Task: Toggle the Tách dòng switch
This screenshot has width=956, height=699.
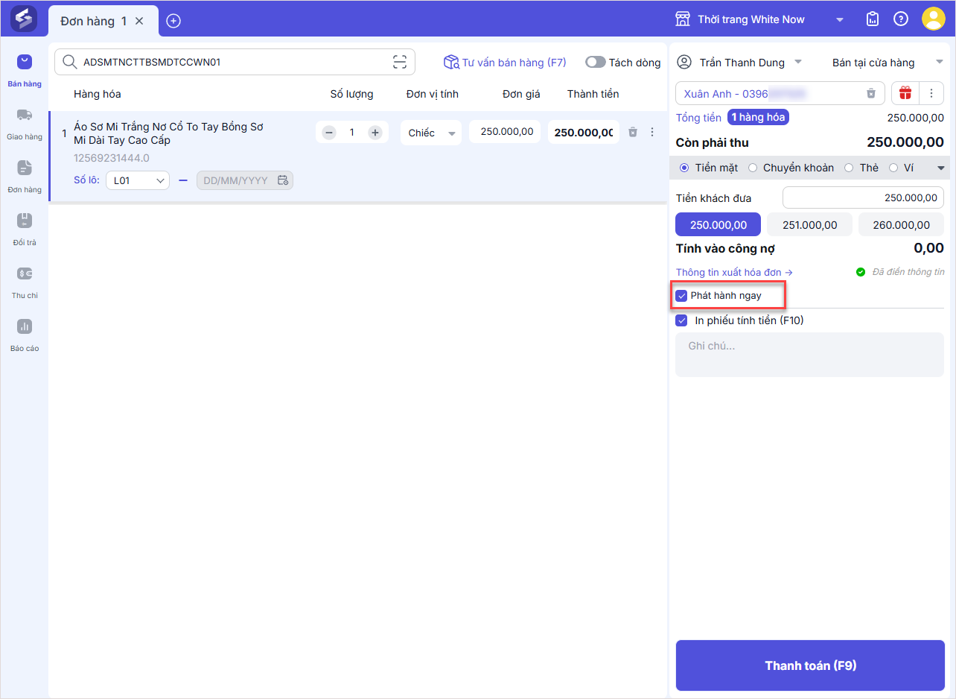Action: 596,63
